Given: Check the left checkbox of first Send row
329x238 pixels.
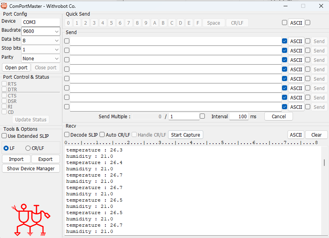Looking at the screenshot, I should pos(67,41).
